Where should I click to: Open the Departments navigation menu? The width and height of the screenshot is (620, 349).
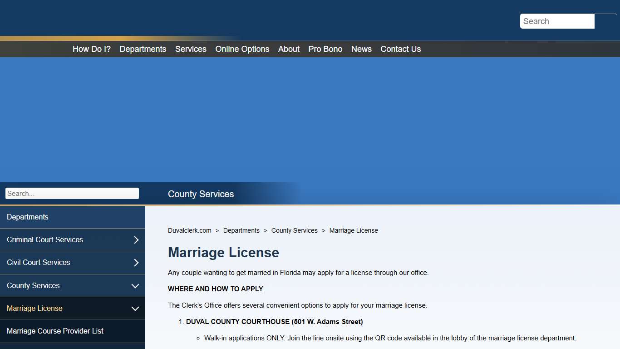[x=143, y=49]
